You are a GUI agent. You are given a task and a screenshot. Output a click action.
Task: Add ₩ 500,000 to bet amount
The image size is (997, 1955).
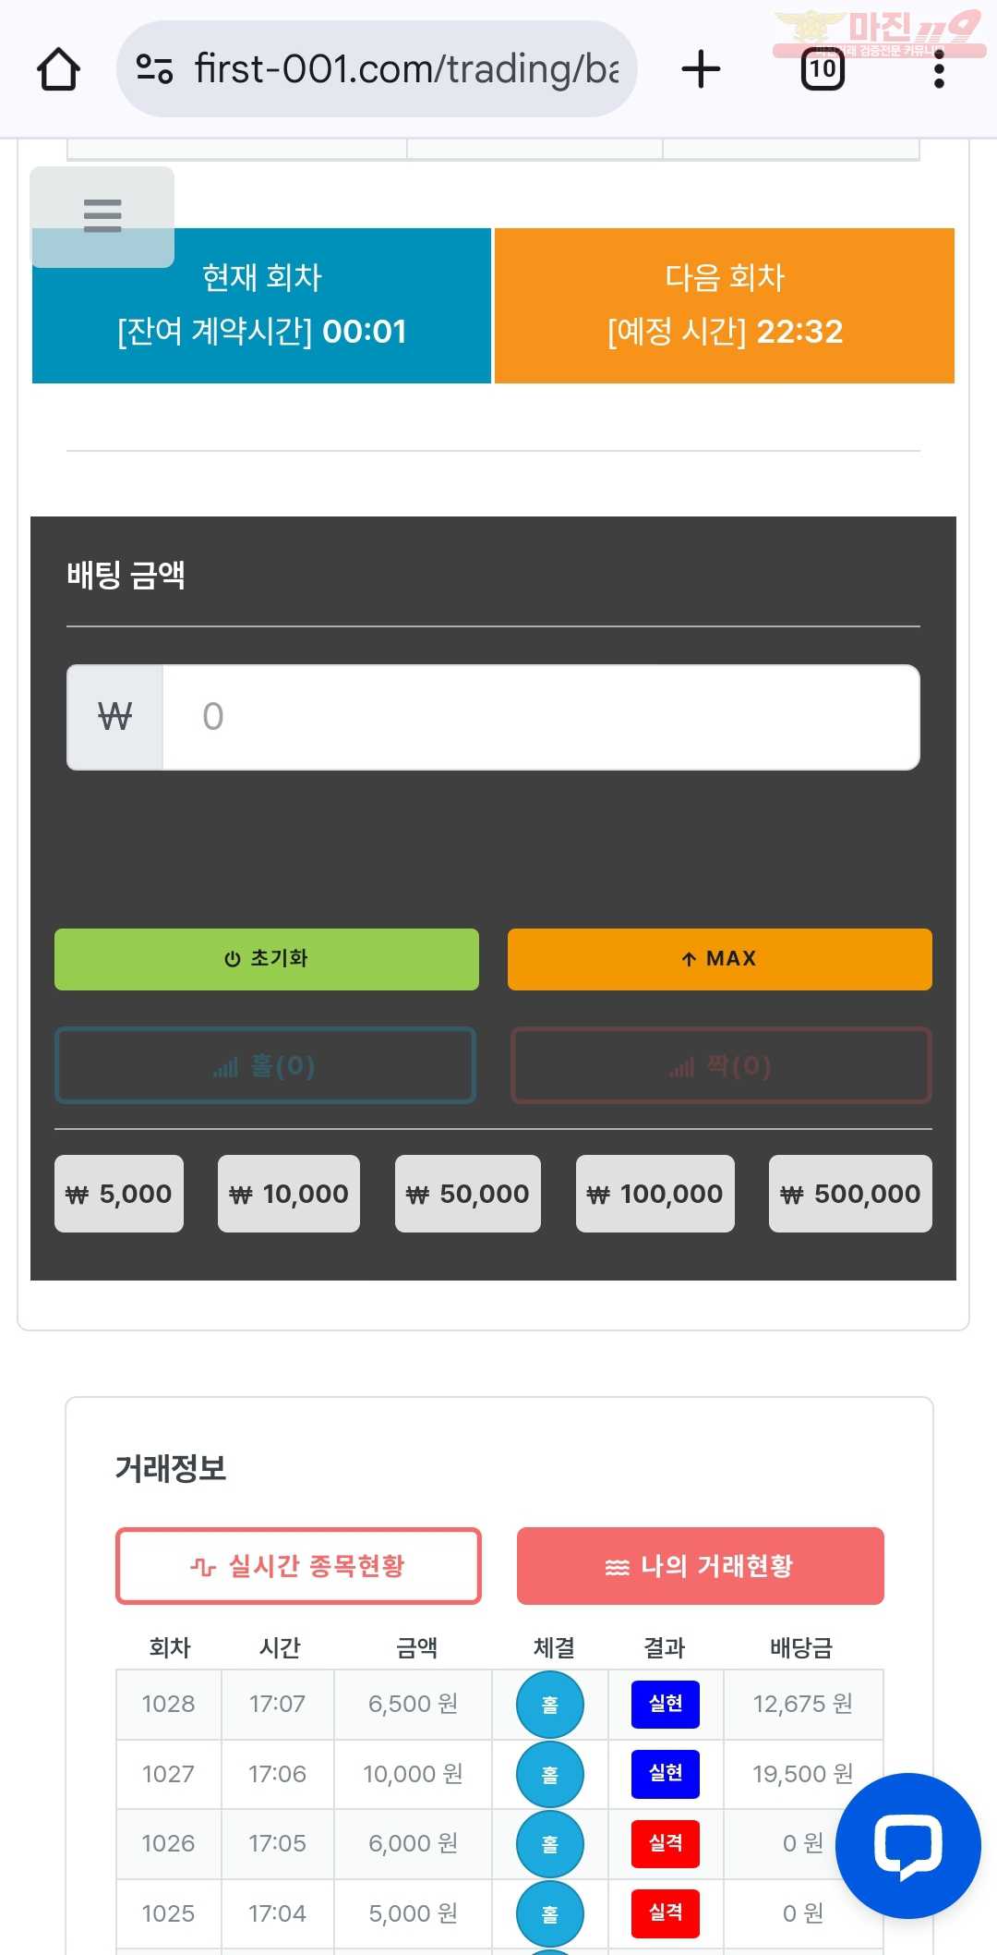click(x=850, y=1194)
